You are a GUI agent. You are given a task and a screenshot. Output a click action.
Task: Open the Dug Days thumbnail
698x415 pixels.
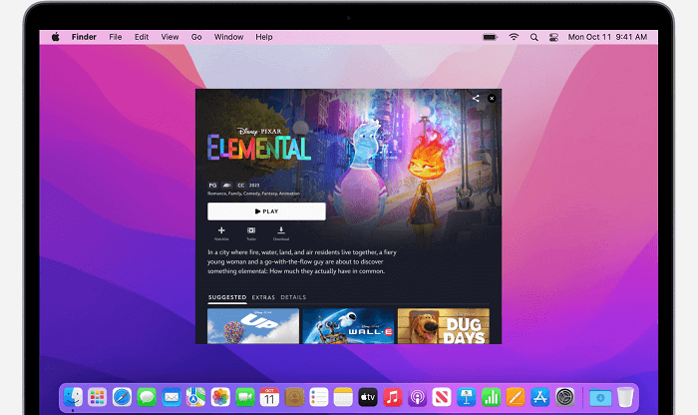(444, 326)
